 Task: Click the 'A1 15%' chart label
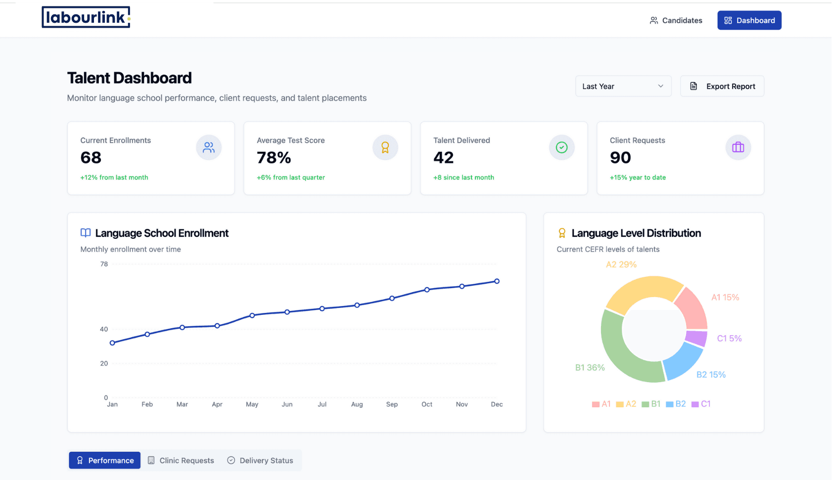[x=725, y=298]
